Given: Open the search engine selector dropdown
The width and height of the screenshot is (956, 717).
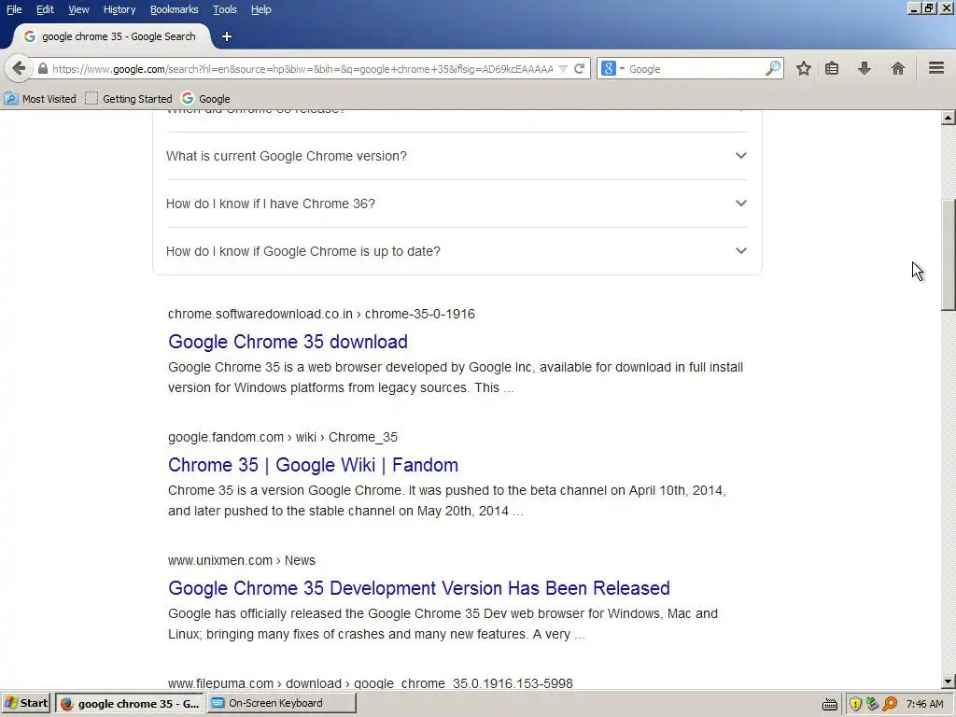Looking at the screenshot, I should [x=612, y=69].
